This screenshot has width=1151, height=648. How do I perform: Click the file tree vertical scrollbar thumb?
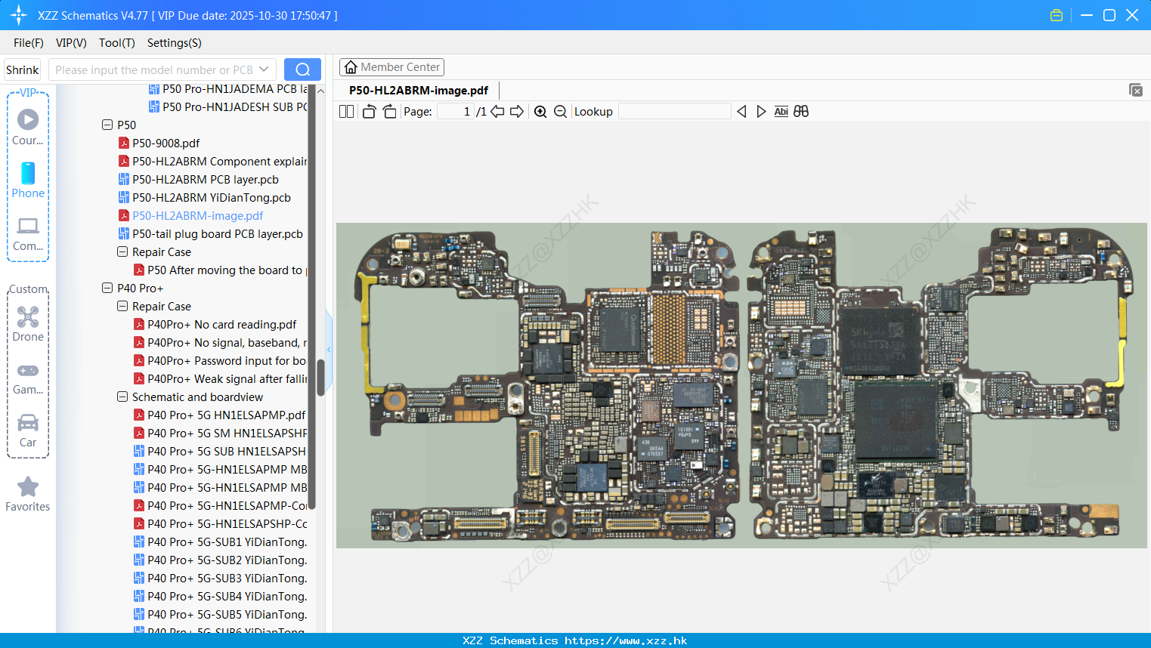[x=320, y=378]
